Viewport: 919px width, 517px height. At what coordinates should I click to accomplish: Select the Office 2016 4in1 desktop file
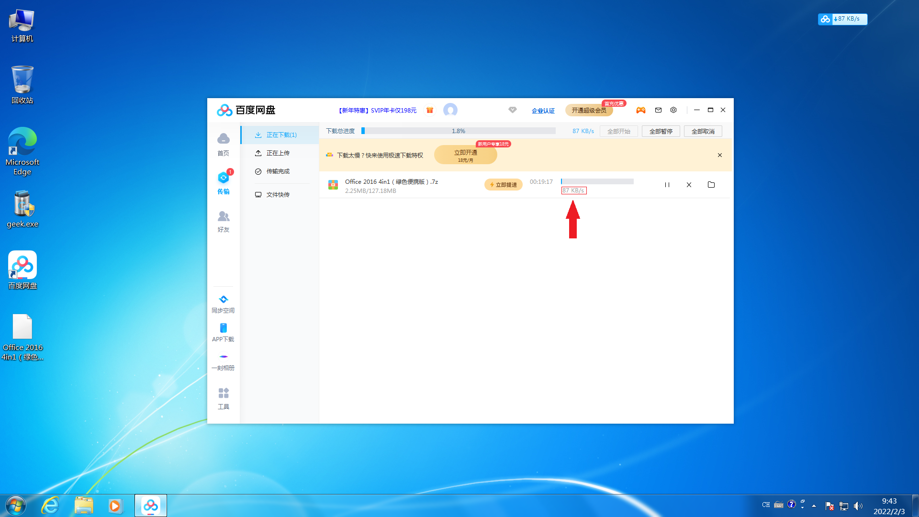[x=22, y=337]
